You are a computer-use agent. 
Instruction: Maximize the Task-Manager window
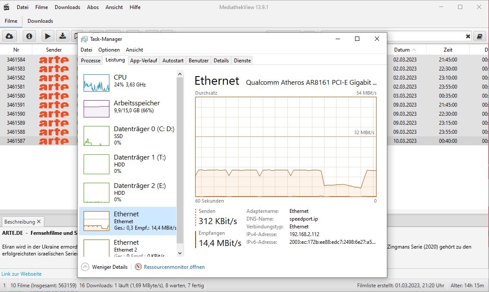[x=357, y=39]
